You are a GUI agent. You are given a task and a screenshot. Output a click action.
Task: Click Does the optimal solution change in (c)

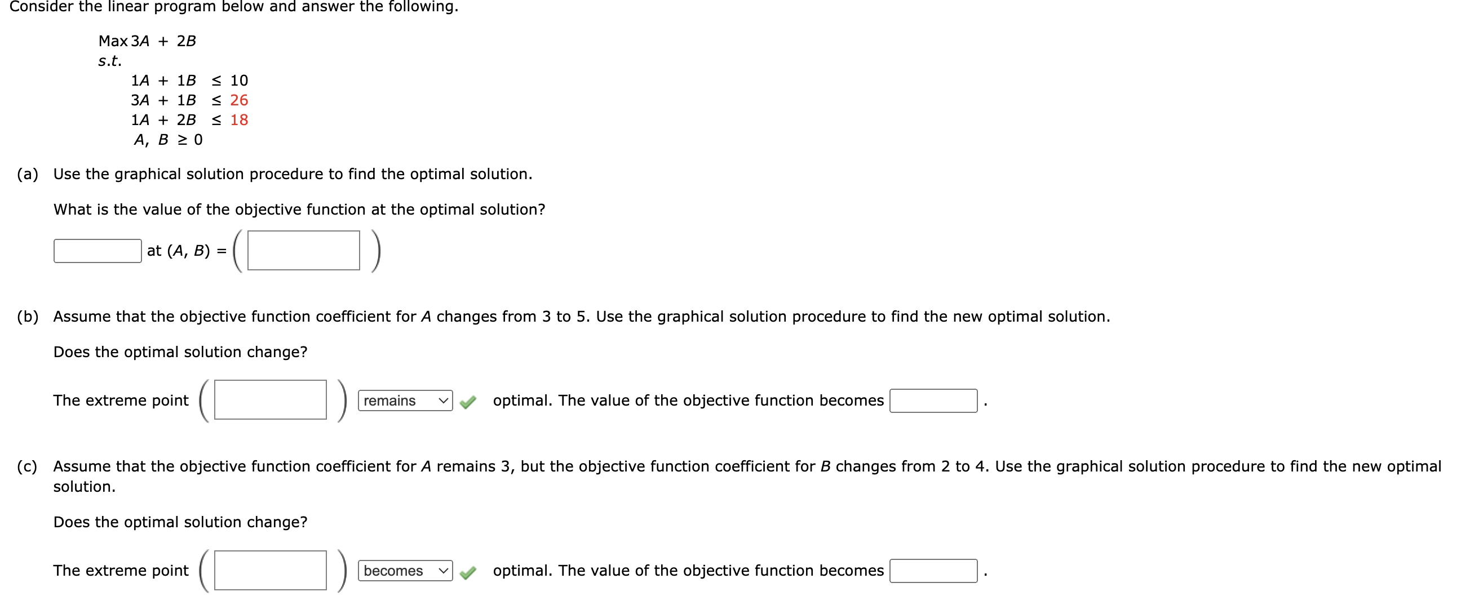(180, 522)
